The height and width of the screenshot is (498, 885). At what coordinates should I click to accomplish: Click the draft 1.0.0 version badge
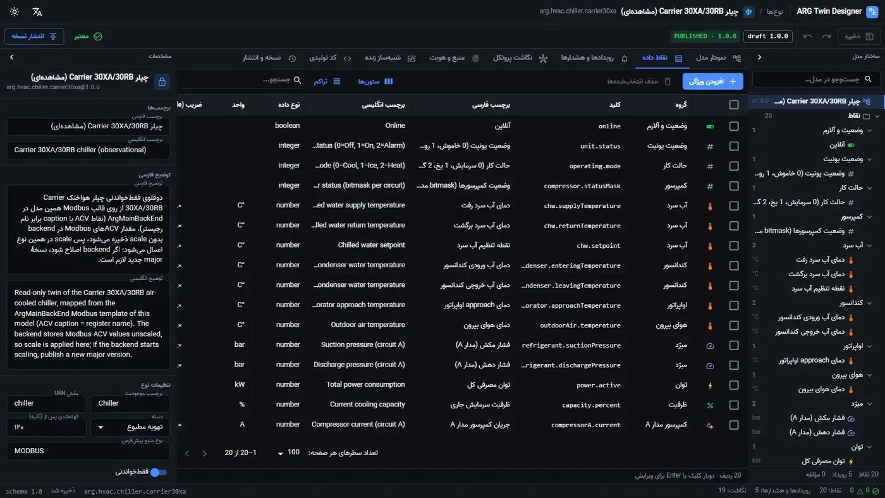768,36
